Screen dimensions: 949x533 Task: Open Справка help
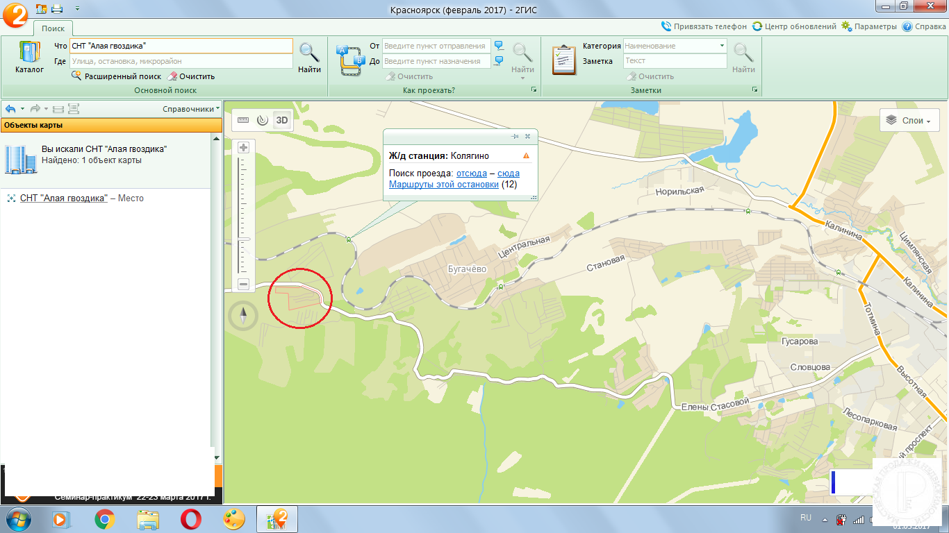(924, 26)
